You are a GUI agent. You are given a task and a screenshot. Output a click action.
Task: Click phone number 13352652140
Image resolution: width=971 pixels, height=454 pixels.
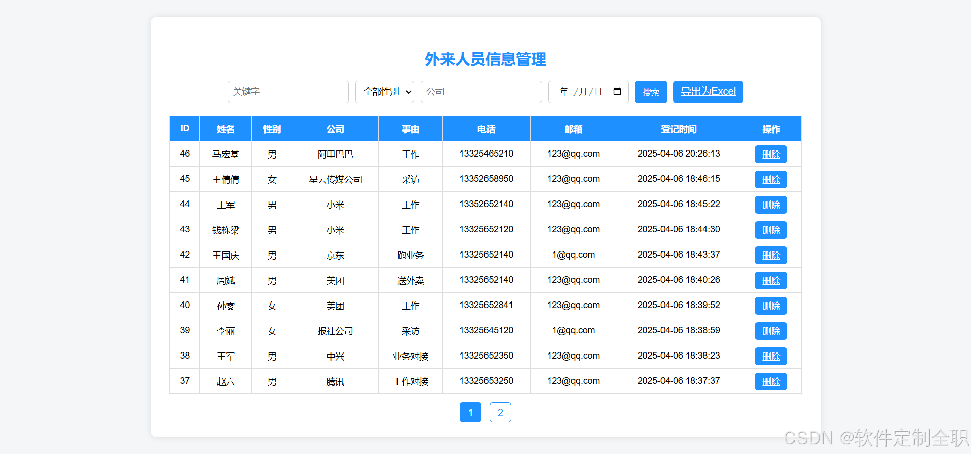click(x=486, y=204)
